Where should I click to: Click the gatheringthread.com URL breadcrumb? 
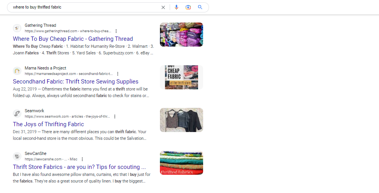click(68, 31)
